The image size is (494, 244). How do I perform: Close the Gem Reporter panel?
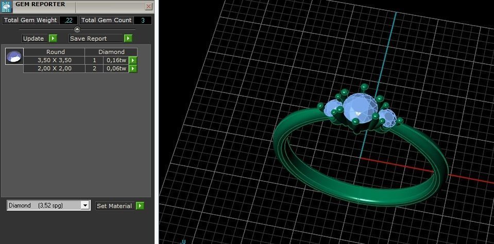[149, 6]
